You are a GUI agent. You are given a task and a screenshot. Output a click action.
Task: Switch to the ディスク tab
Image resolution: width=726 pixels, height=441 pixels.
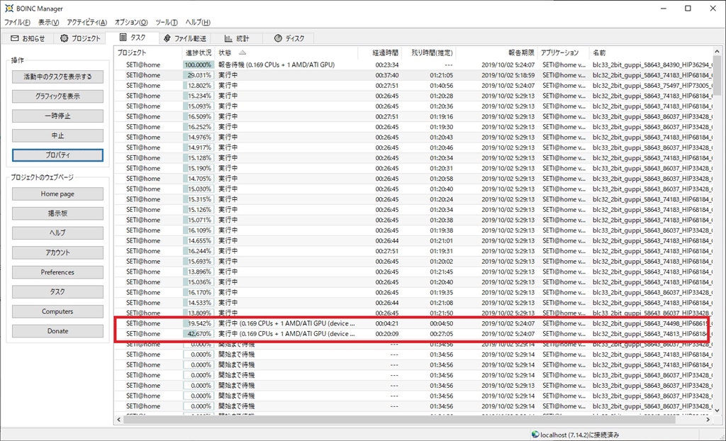tap(289, 38)
